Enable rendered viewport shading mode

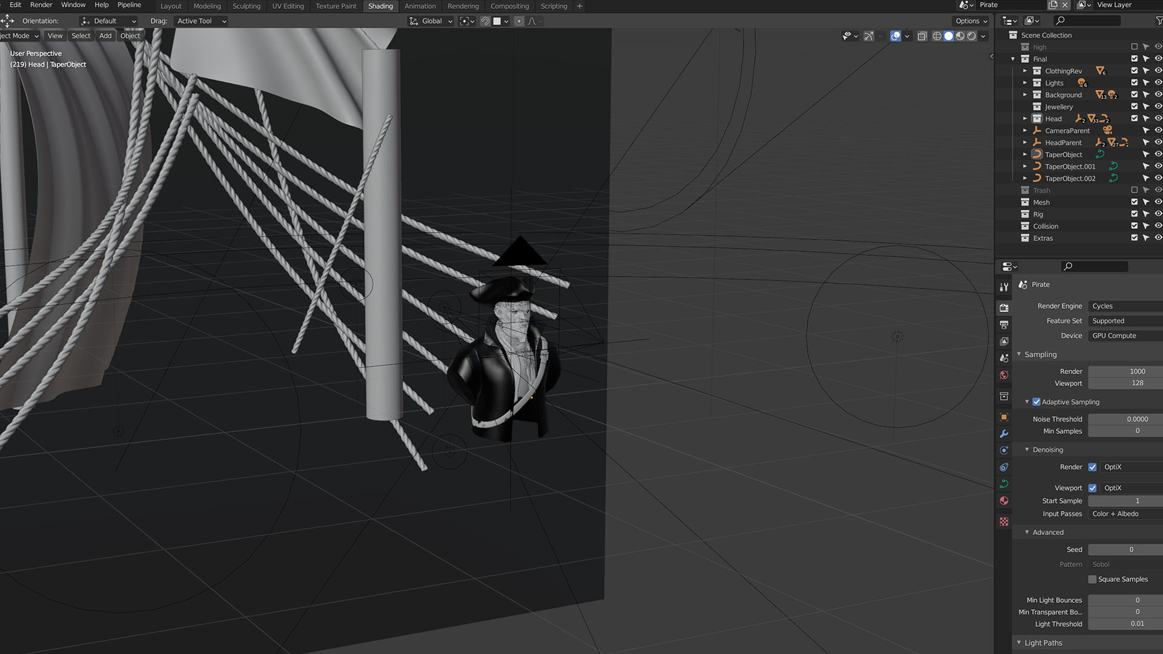point(972,36)
